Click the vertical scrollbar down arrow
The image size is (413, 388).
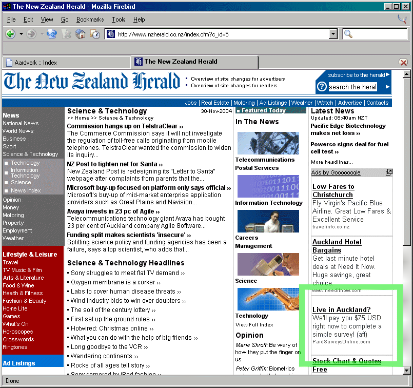pos(407,370)
